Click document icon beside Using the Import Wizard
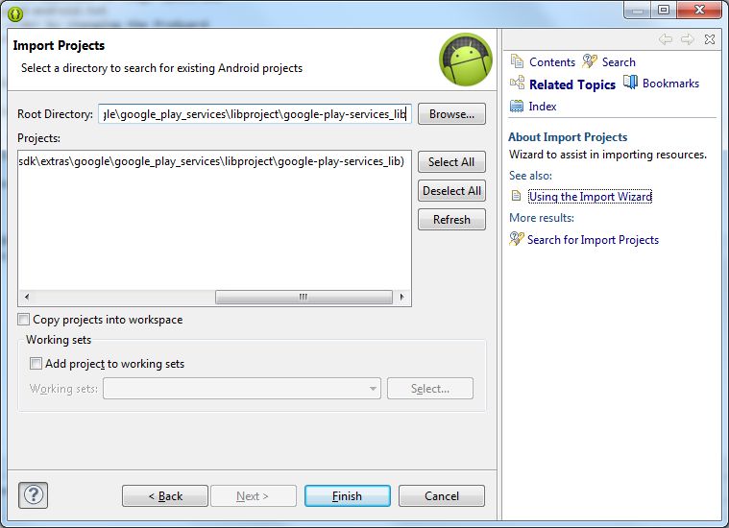 tap(516, 196)
